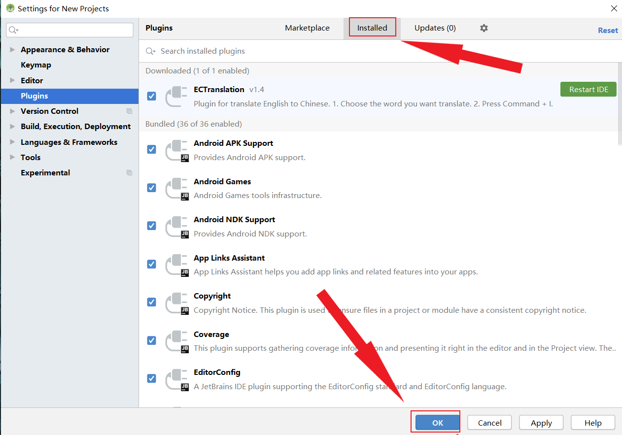Image resolution: width=622 pixels, height=435 pixels.
Task: Click the project-level icon beside Experimental
Action: tap(129, 173)
